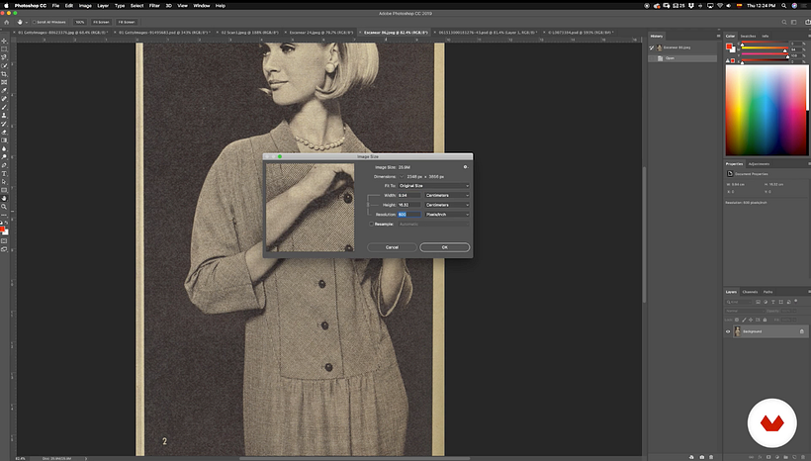The width and height of the screenshot is (811, 461).
Task: Open layer blend mode Normal dropdown
Action: [744, 311]
